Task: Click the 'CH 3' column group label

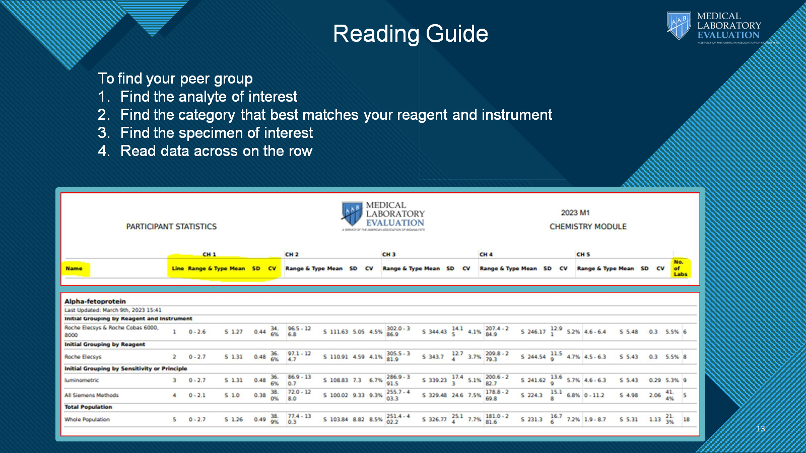Action: point(389,254)
